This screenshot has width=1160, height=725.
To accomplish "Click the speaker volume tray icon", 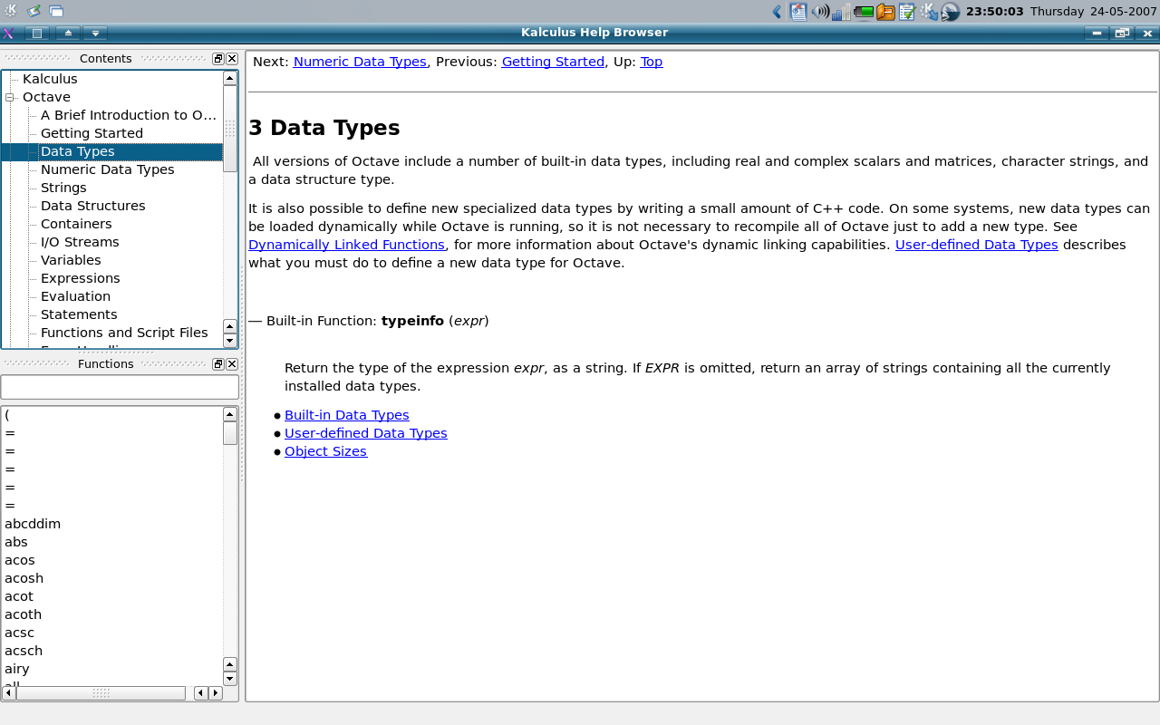I will pyautogui.click(x=820, y=12).
